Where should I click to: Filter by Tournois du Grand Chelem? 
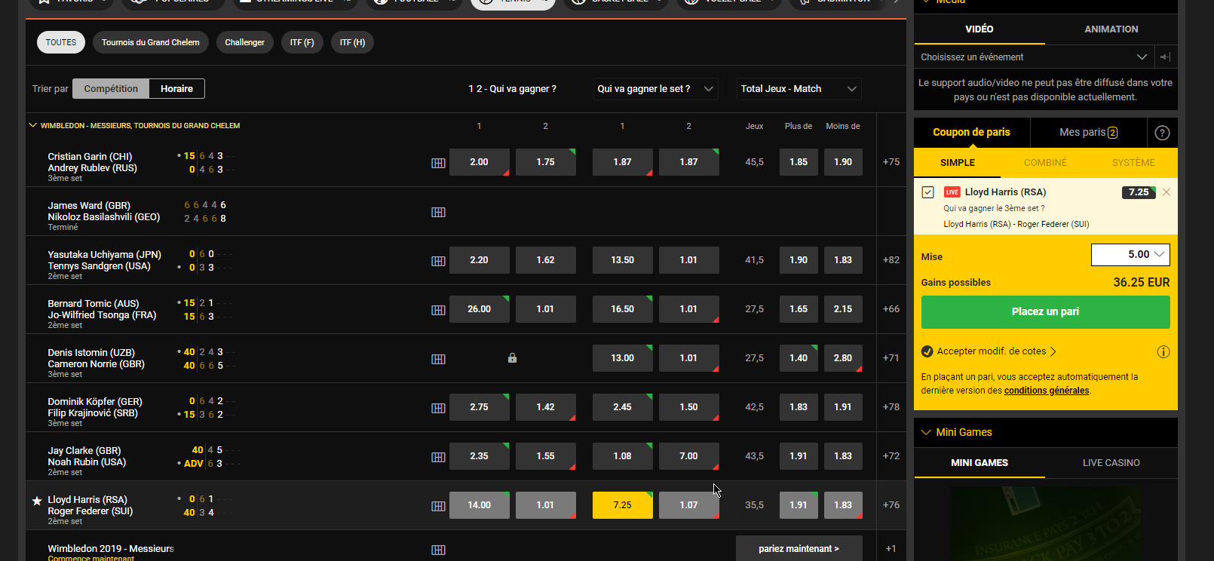[x=151, y=42]
